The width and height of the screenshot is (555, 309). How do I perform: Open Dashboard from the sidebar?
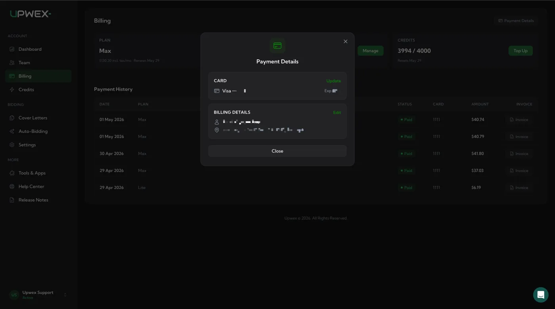click(x=38, y=49)
